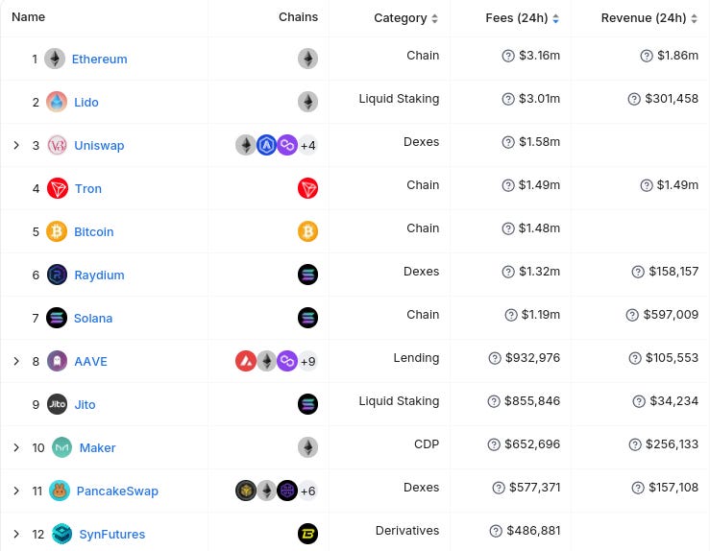710x551 pixels.
Task: Open the Ethereum protocol link
Action: (x=100, y=60)
